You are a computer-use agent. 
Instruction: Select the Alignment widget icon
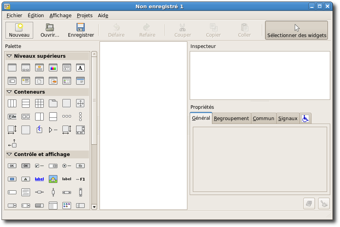12,143
